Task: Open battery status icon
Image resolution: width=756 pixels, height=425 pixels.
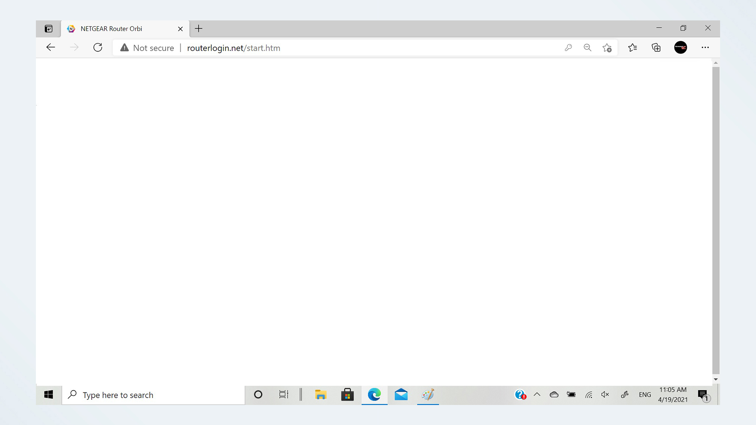Action: (571, 395)
